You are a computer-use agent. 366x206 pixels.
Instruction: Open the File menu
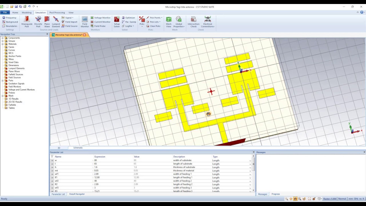pyautogui.click(x=5, y=13)
